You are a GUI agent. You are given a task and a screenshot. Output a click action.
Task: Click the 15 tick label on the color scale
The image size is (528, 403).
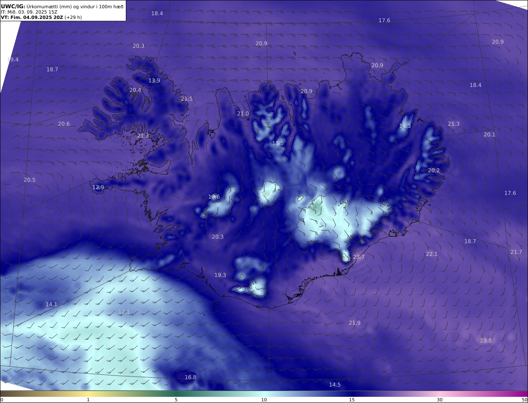point(352,400)
